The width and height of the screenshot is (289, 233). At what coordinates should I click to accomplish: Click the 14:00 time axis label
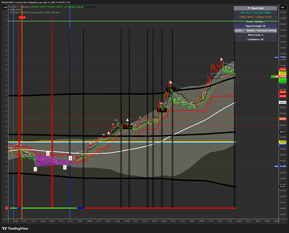click(x=89, y=221)
